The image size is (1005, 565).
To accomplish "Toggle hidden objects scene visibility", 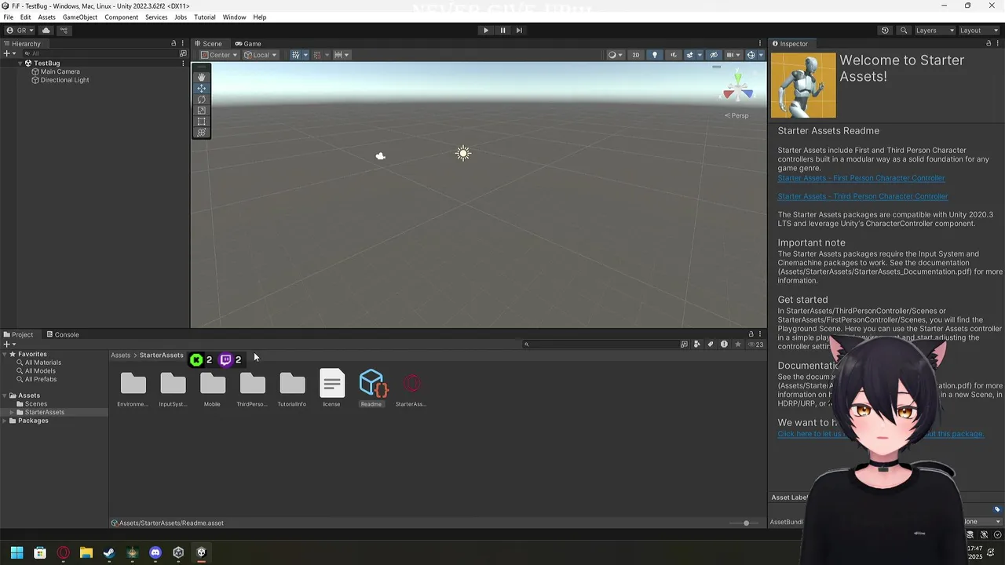I will pyautogui.click(x=714, y=55).
